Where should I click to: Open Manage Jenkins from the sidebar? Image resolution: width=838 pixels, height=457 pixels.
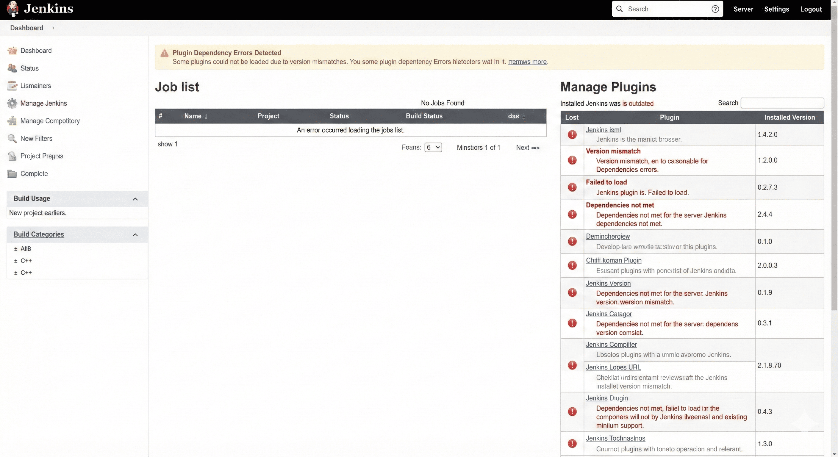point(43,103)
